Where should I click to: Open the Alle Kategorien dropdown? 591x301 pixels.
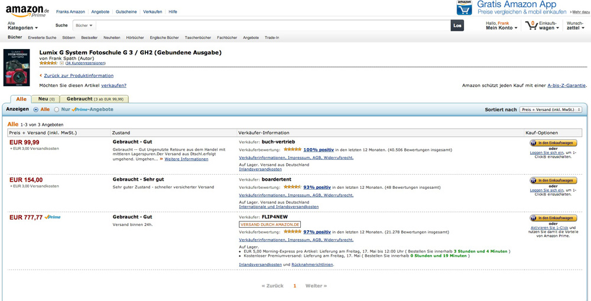click(x=22, y=25)
